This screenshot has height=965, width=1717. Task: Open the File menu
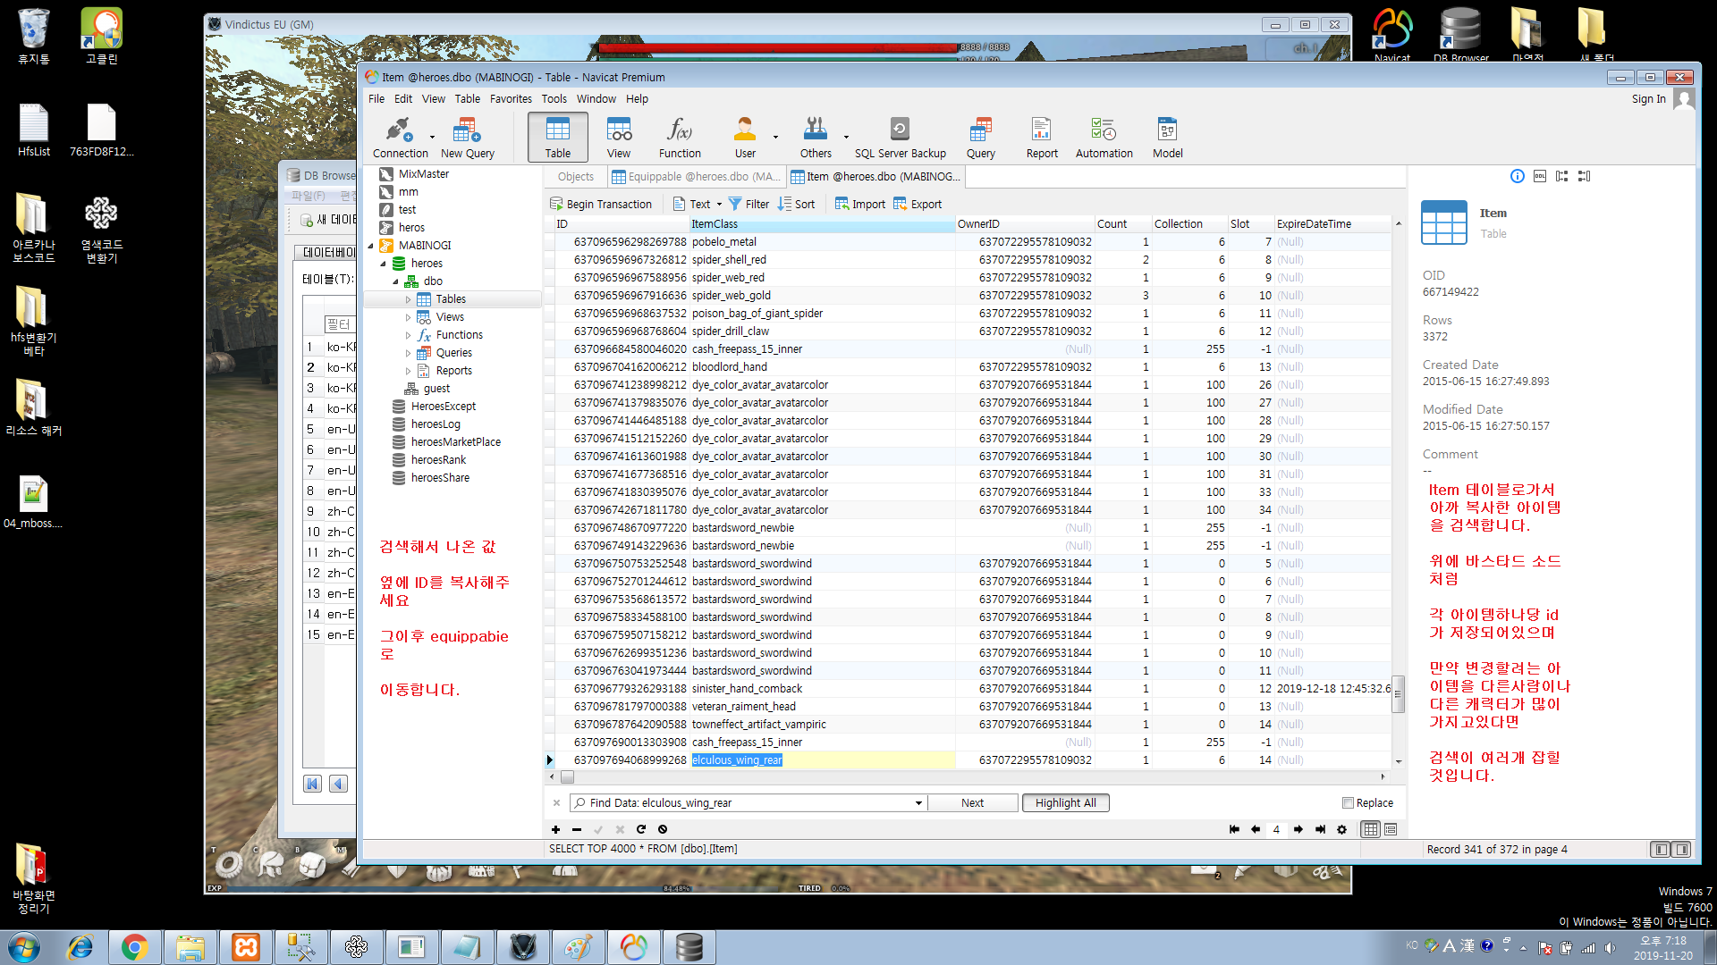pos(376,99)
